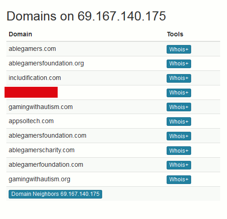Click includification.com domain entry
This screenshot has width=227, height=219.
(35, 78)
